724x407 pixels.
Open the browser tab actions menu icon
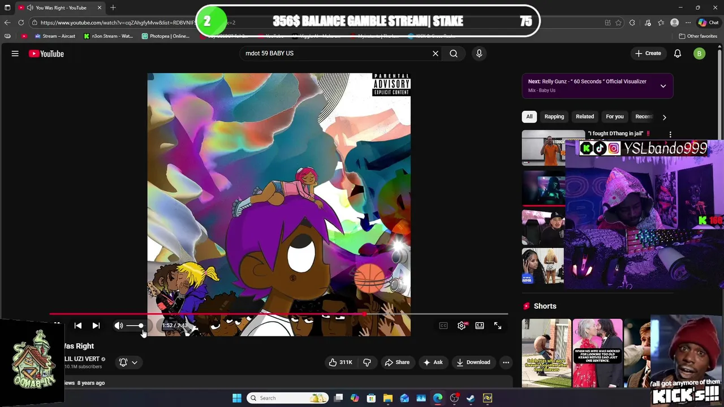(x=7, y=7)
